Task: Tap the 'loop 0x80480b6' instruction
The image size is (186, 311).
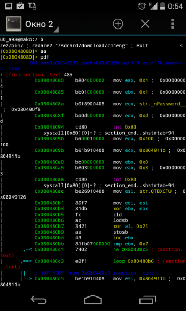Action: (133, 261)
